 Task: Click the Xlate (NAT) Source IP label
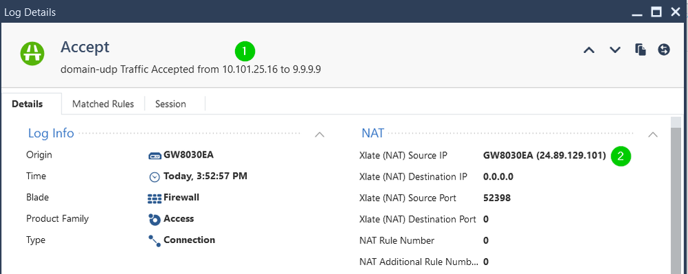coord(403,155)
